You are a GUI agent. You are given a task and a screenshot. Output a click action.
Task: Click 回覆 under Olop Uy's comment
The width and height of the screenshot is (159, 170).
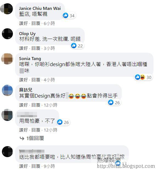click(36, 48)
